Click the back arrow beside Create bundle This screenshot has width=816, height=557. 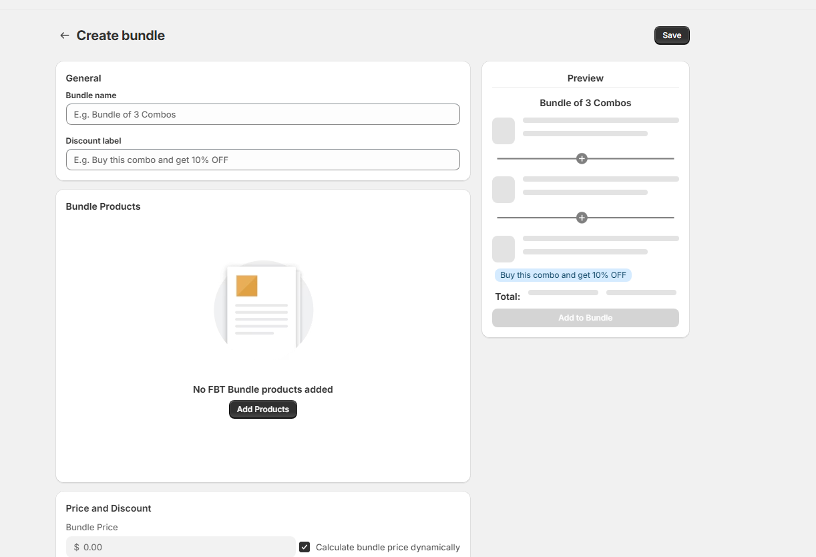point(64,35)
